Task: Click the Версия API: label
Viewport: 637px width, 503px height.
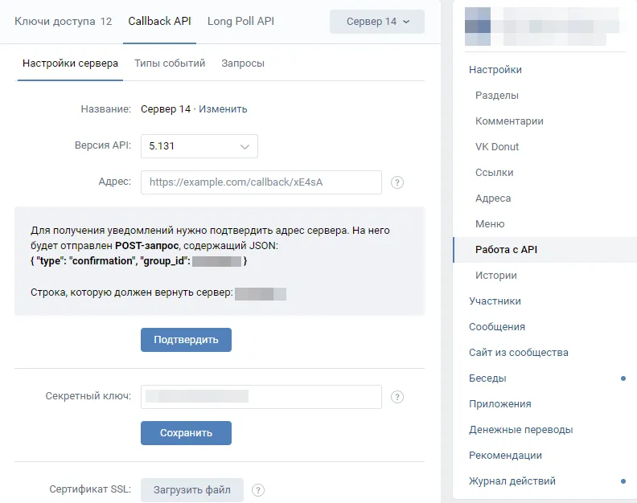Action: tap(103, 145)
